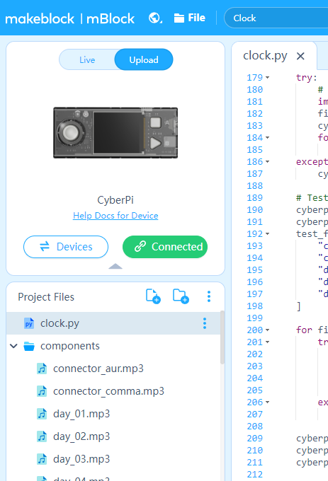This screenshot has height=481, width=328.
Task: Open the language globe menu
Action: click(155, 18)
